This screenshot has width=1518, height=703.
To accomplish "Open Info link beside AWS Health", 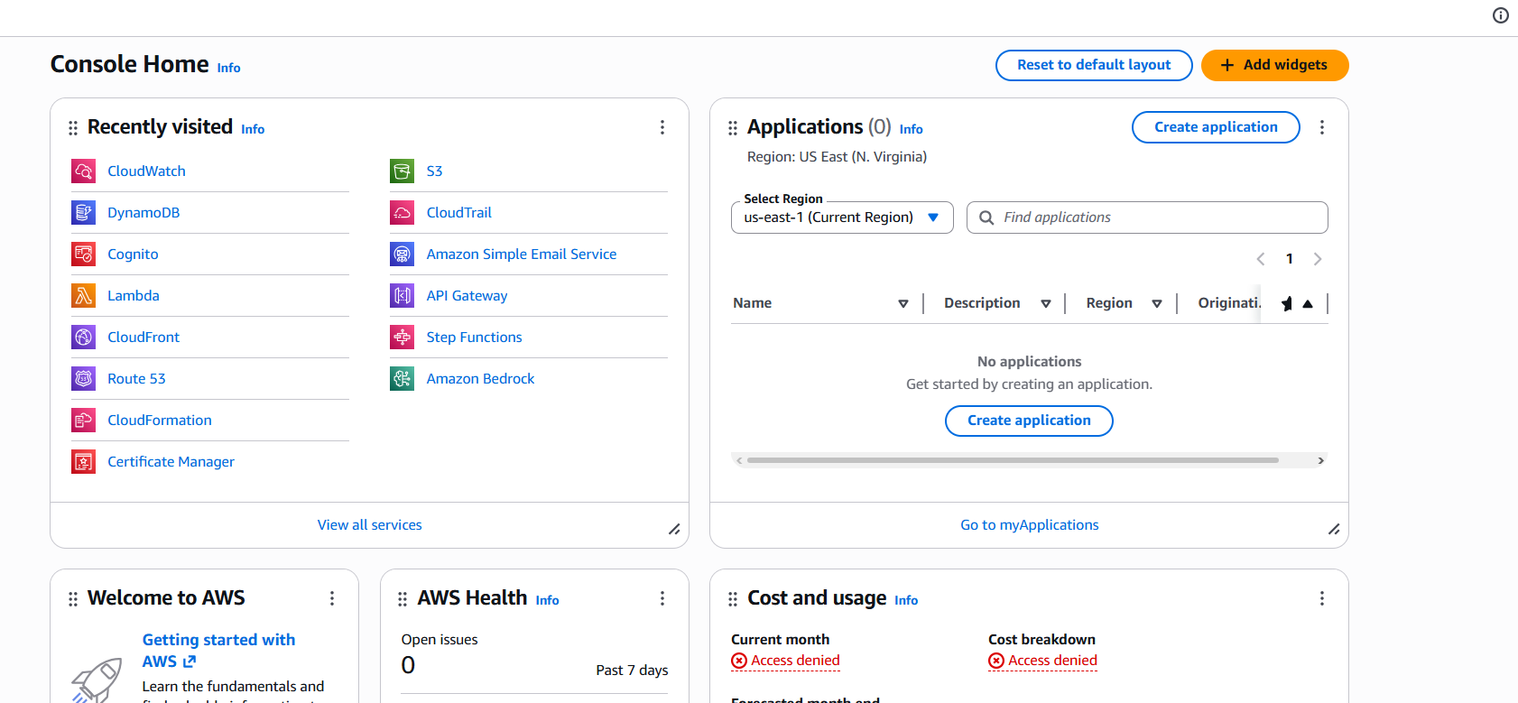I will [x=548, y=600].
